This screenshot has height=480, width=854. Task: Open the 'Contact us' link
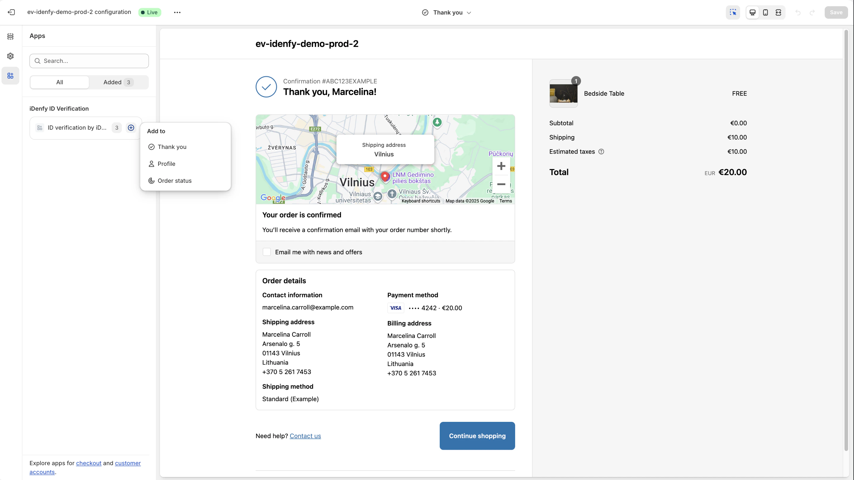pos(305,436)
